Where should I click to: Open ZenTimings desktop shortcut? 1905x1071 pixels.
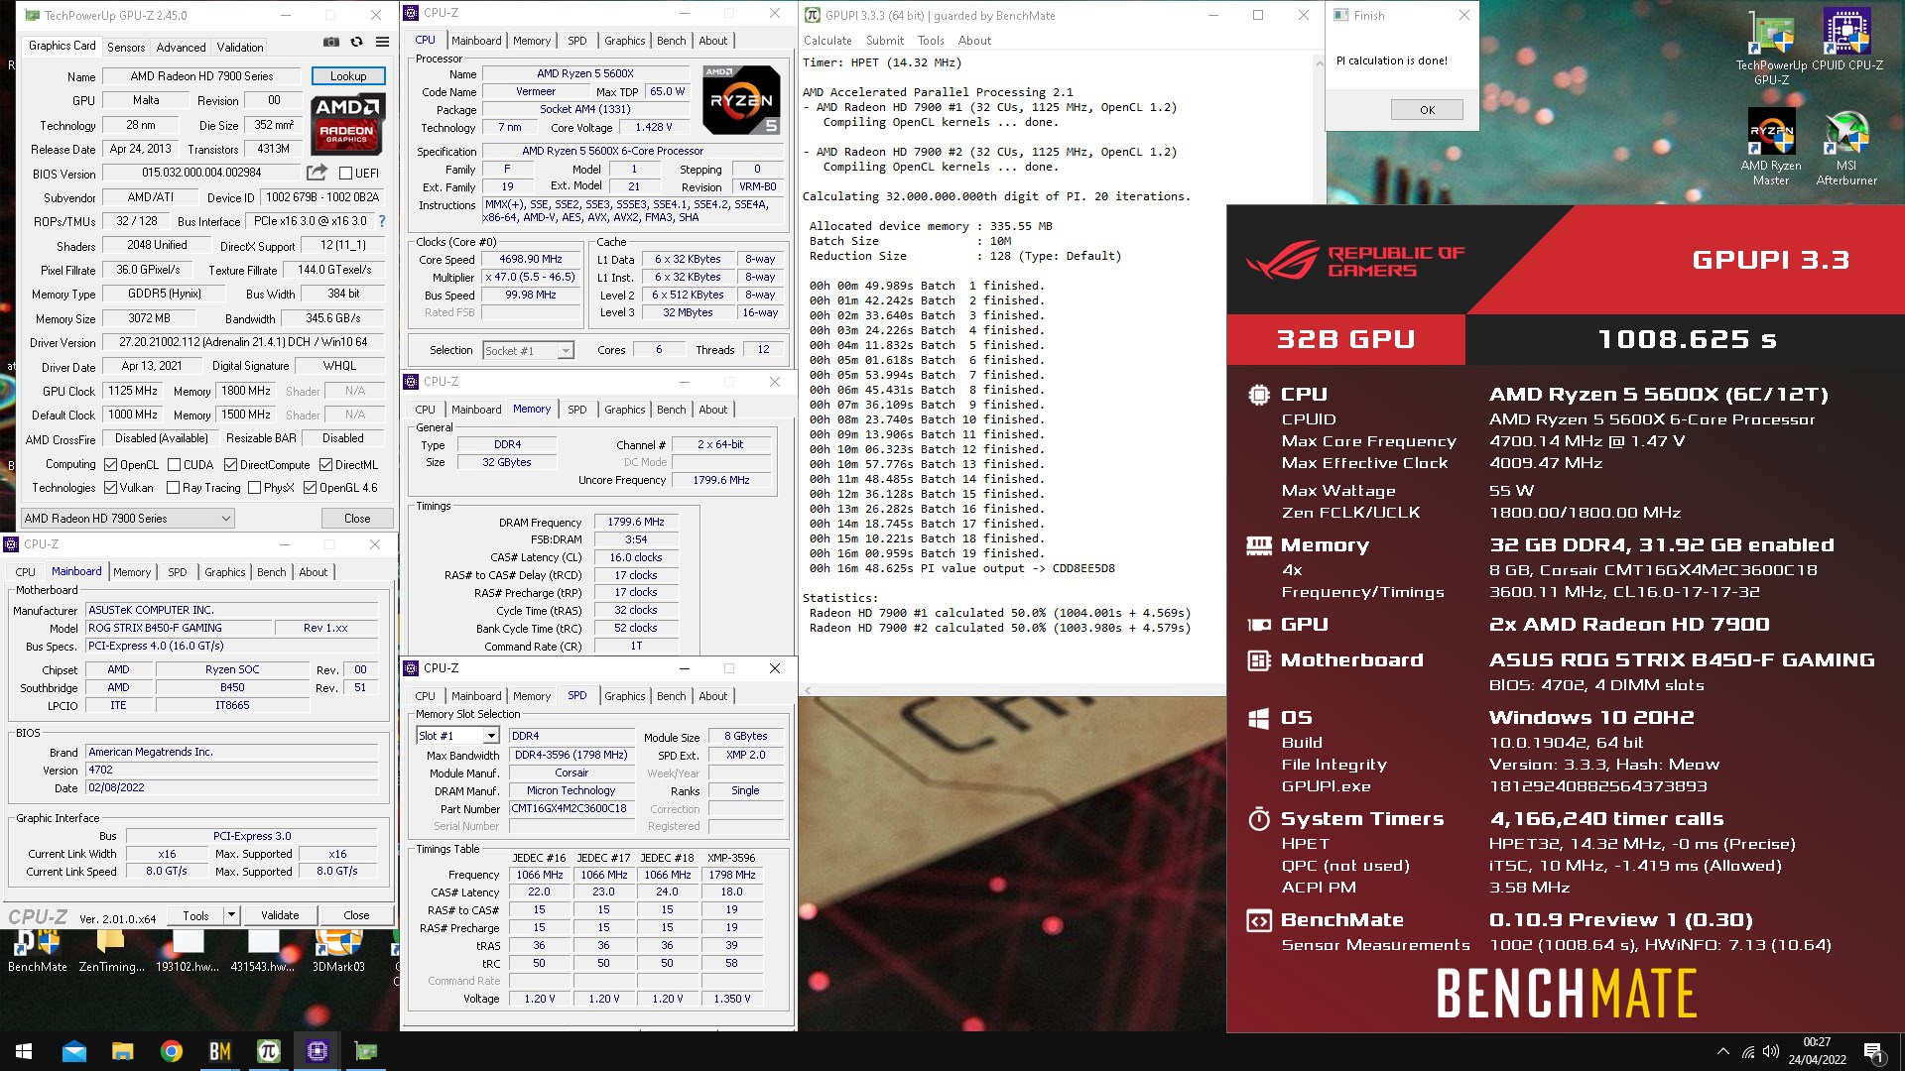point(111,952)
